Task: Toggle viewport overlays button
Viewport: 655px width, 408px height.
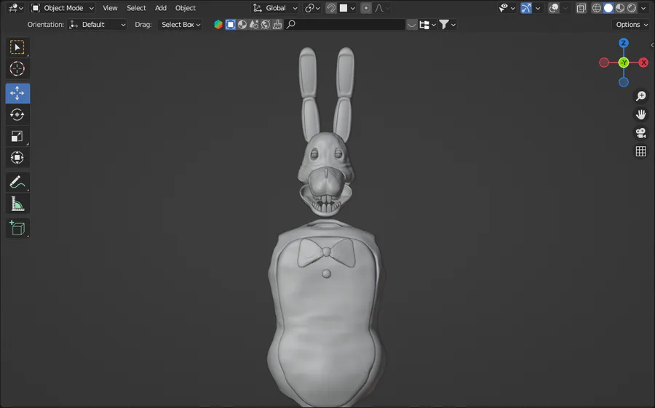Action: tap(554, 8)
